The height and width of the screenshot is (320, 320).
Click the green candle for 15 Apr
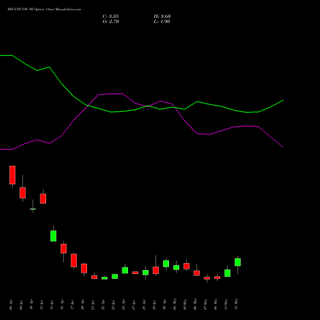[53, 236]
